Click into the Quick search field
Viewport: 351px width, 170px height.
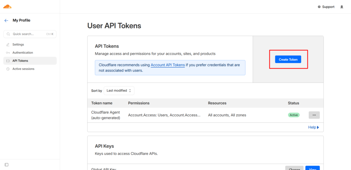point(30,34)
